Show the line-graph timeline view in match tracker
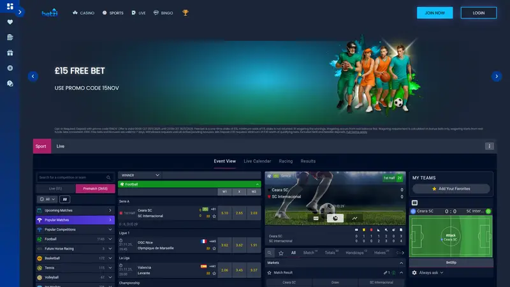Image resolution: width=510 pixels, height=287 pixels. point(354,218)
